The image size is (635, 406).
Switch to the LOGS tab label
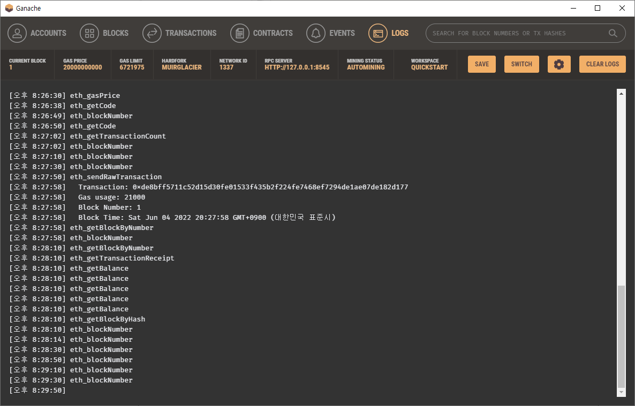click(x=400, y=33)
